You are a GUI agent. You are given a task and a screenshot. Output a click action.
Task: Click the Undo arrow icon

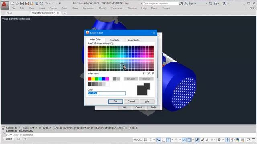click(46, 3)
